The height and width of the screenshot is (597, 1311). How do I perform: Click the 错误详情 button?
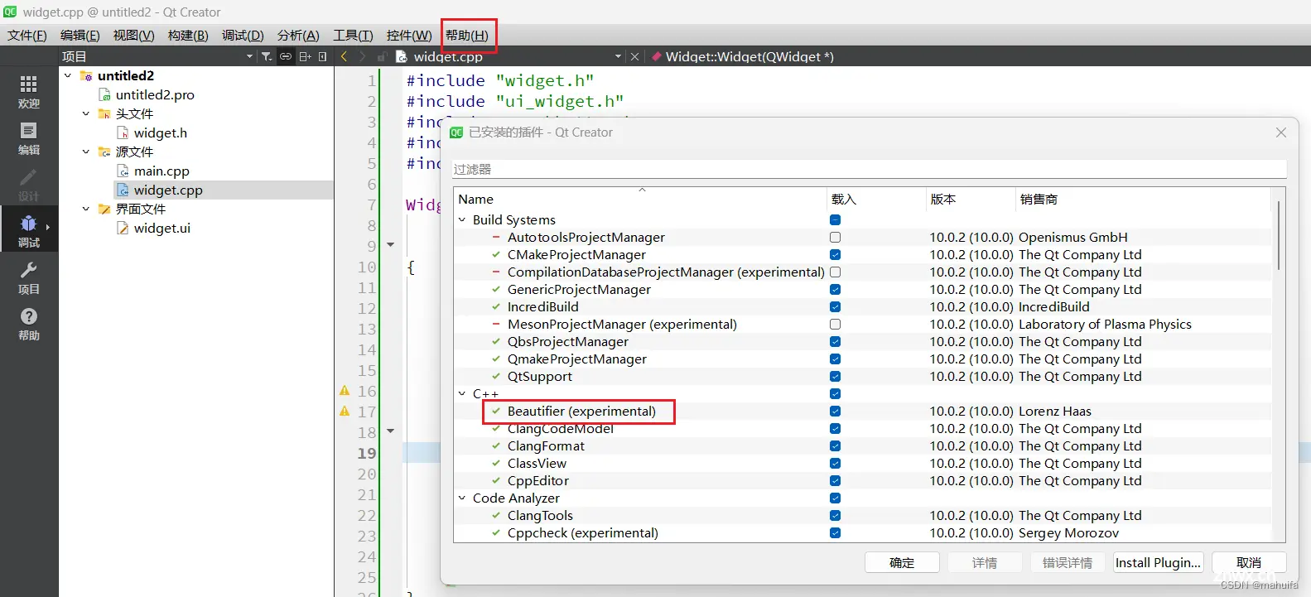[1068, 562]
